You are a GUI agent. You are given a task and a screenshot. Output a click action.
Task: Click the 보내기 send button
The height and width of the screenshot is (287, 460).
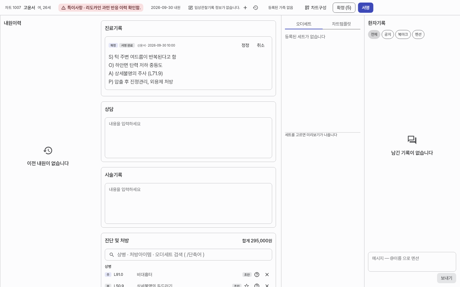coord(447,278)
